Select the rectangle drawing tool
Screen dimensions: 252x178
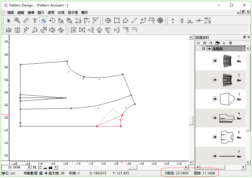tap(117, 20)
